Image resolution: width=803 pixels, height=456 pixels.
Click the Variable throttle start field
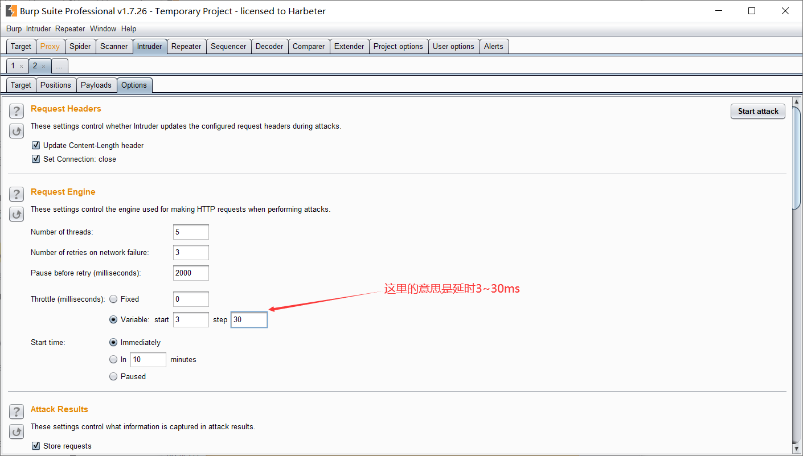(x=191, y=319)
